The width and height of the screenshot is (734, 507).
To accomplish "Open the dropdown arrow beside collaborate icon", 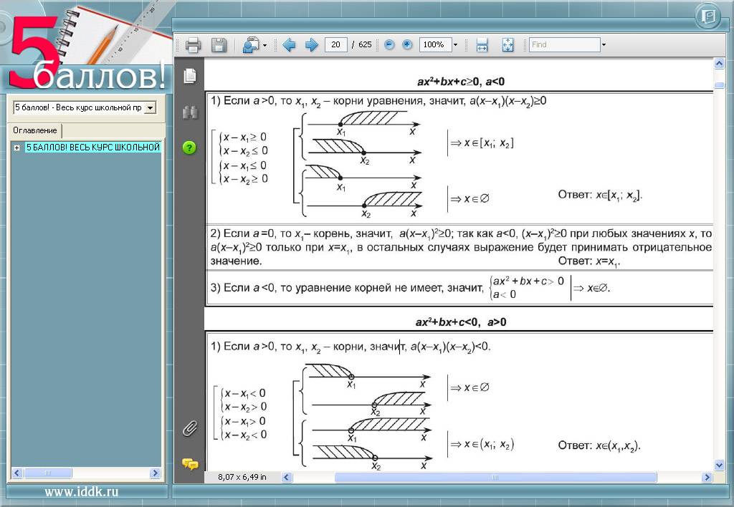I will tap(265, 45).
